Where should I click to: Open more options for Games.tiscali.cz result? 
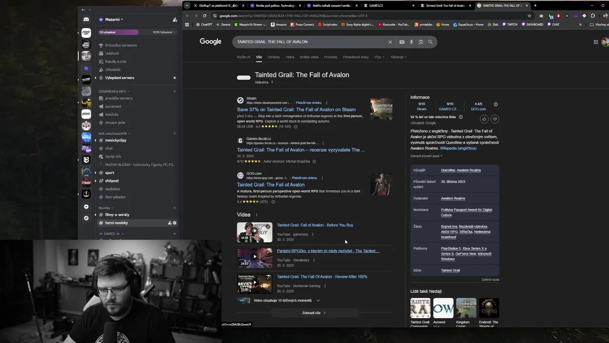pyautogui.click(x=323, y=143)
